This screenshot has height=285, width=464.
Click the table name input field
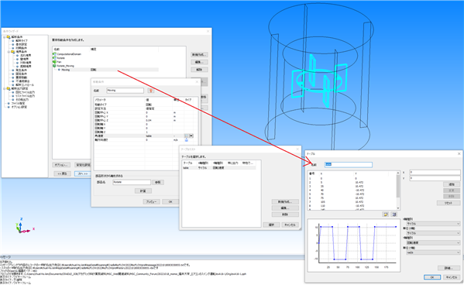tap(349, 164)
